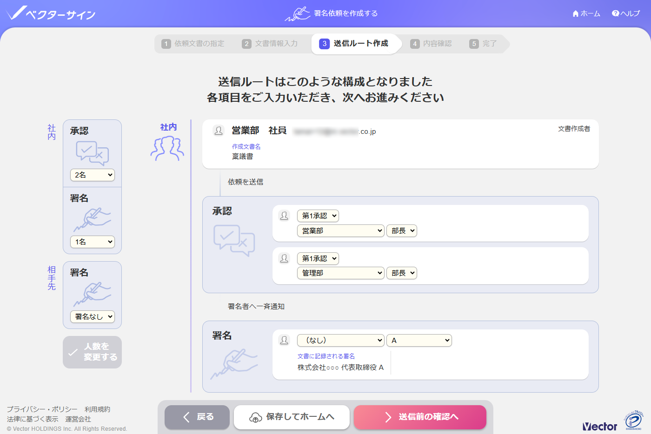Click 株式会社○○○ 代表取締役 A text
The image size is (651, 434).
pos(340,368)
